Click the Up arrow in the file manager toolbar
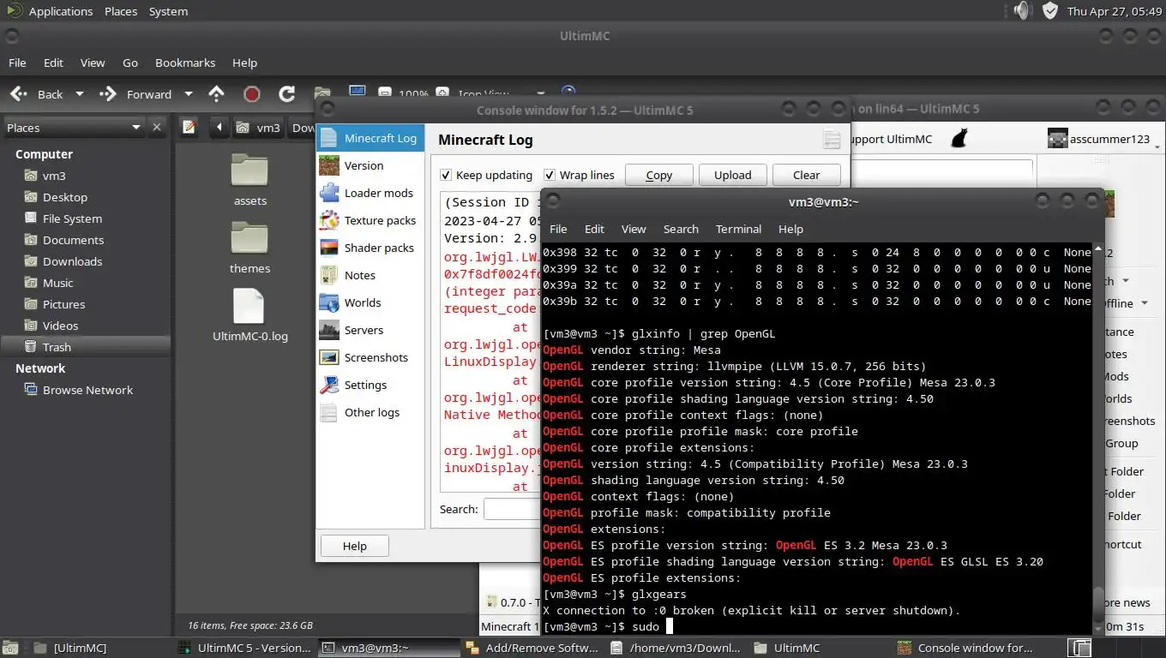 [x=217, y=94]
